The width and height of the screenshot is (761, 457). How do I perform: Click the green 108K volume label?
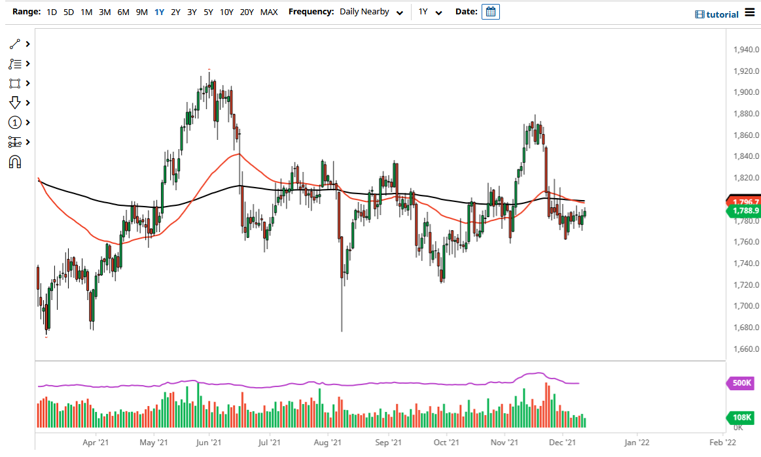point(741,417)
